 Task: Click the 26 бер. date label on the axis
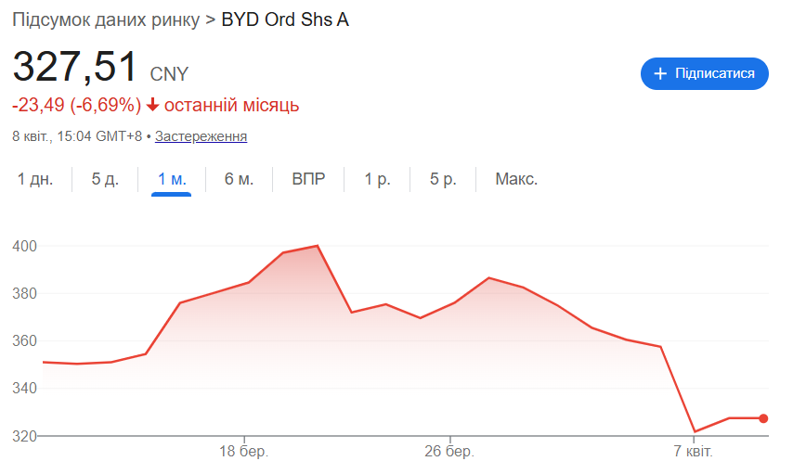[x=449, y=452]
